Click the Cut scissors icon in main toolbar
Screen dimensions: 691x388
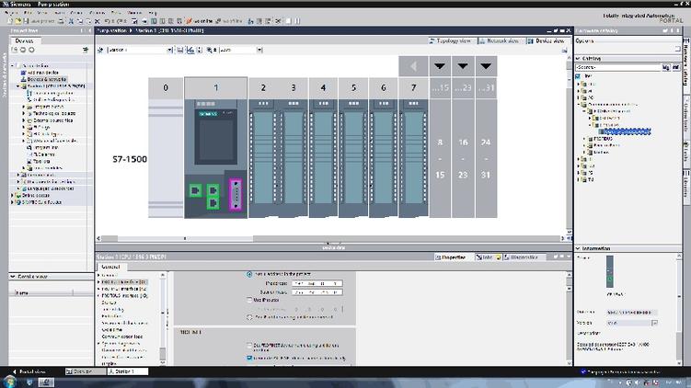(71, 21)
